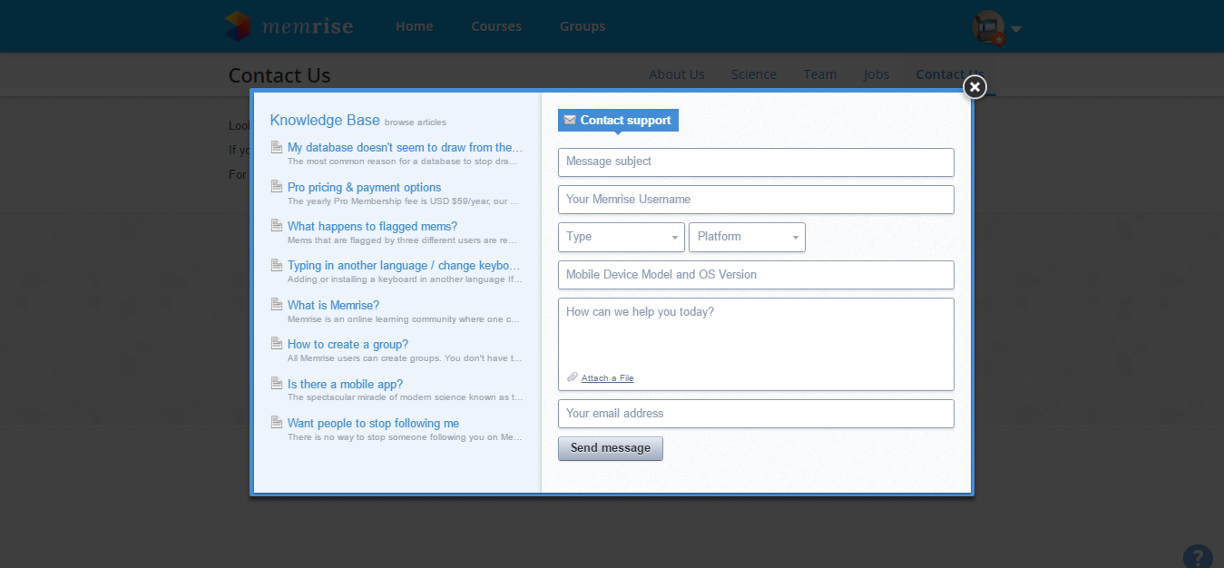
Task: Click document icon beside 'Want people to stop following'
Action: click(277, 423)
